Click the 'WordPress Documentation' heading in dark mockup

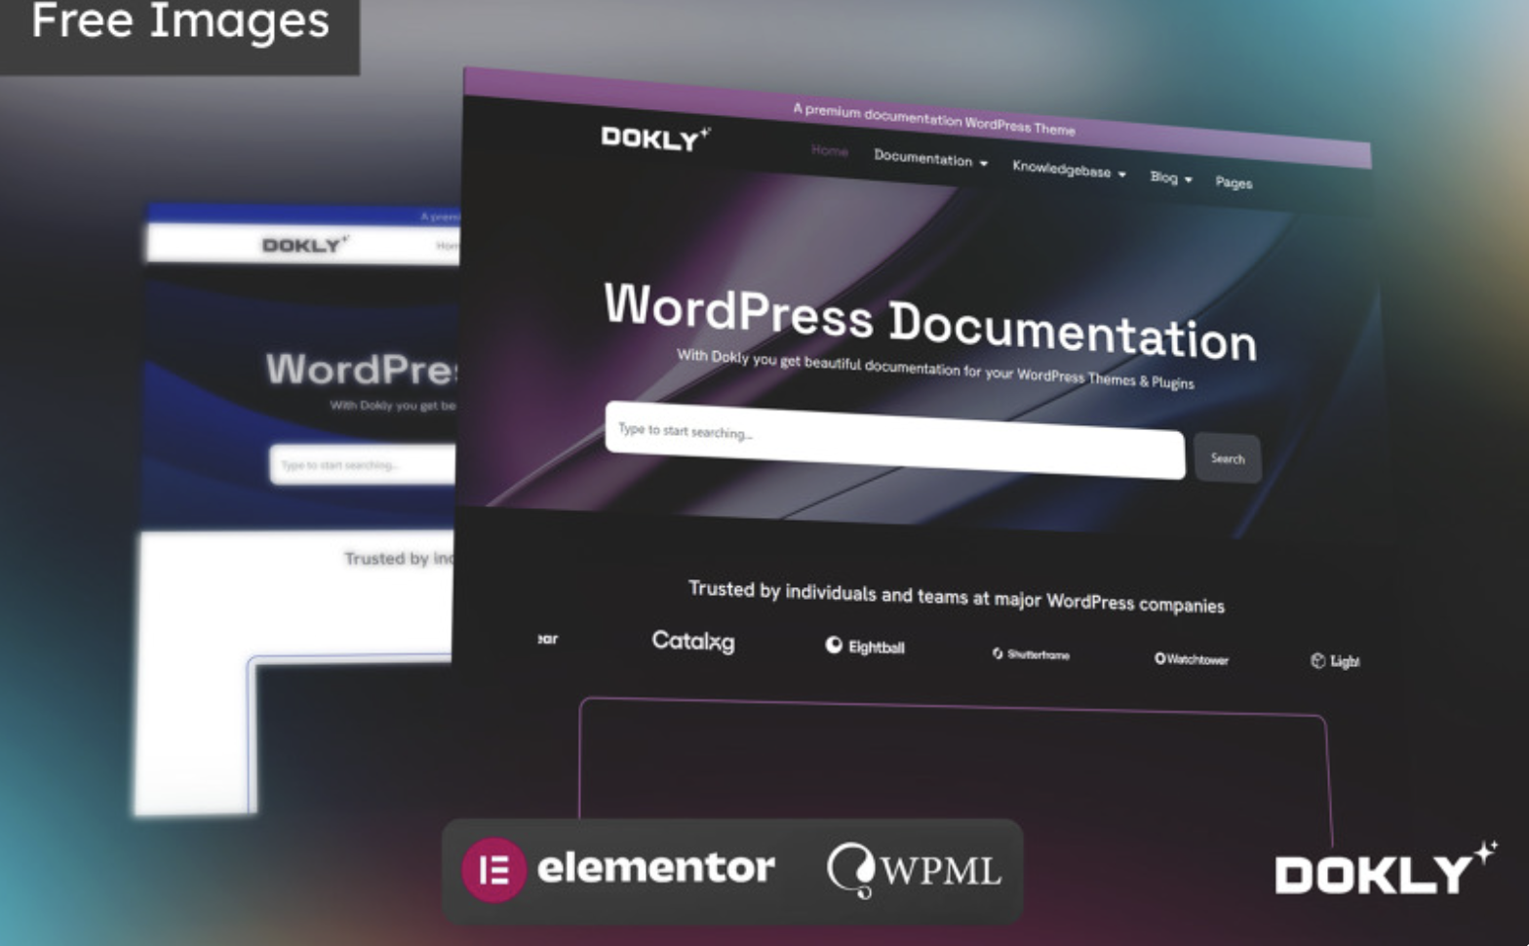[930, 322]
